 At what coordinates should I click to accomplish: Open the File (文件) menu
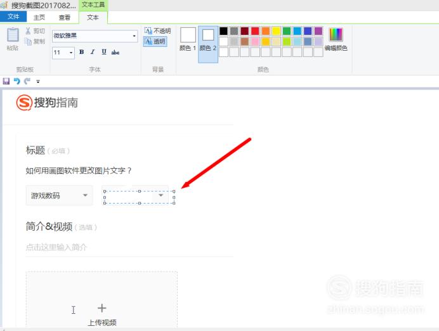[13, 16]
